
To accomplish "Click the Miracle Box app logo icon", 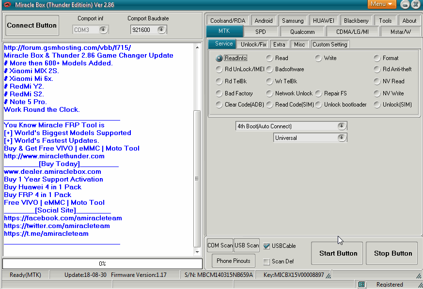I will click(7, 4).
